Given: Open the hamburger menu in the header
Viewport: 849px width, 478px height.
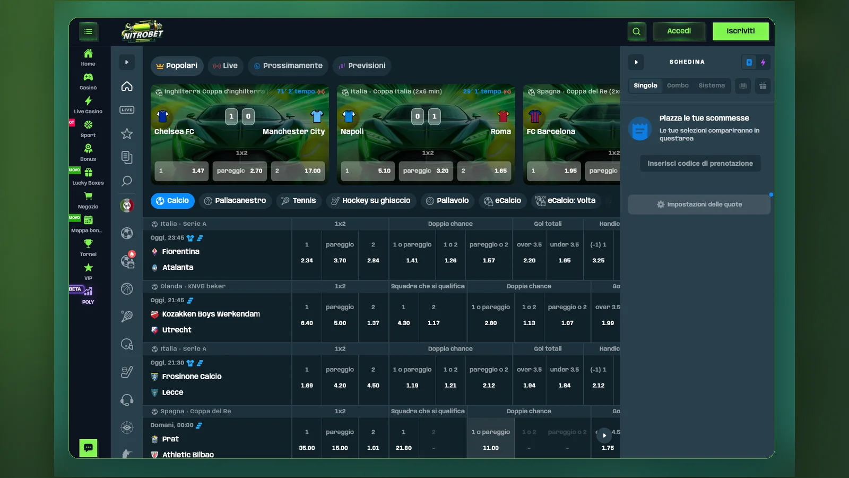Looking at the screenshot, I should point(88,31).
